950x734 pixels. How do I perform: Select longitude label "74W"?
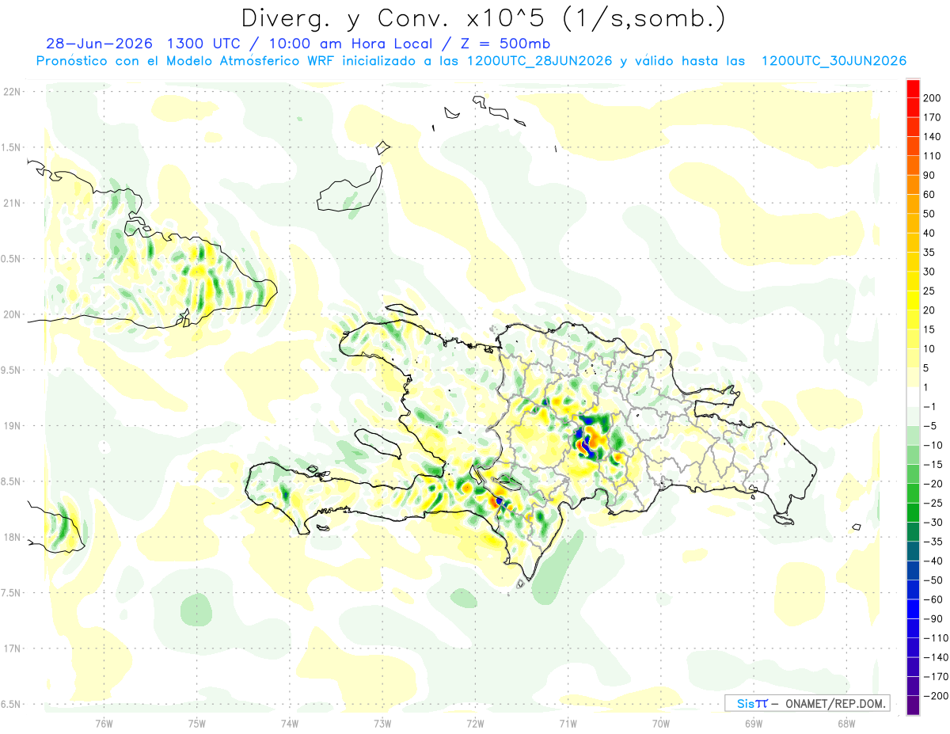pos(290,723)
